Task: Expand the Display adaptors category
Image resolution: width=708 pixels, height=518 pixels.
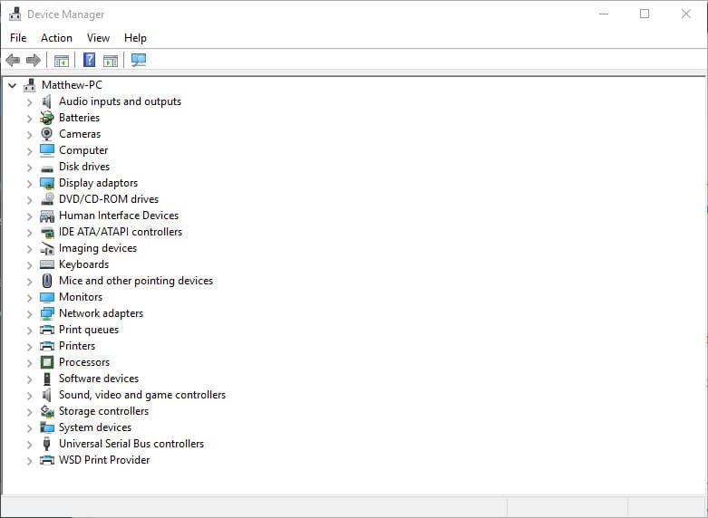Action: (x=29, y=184)
